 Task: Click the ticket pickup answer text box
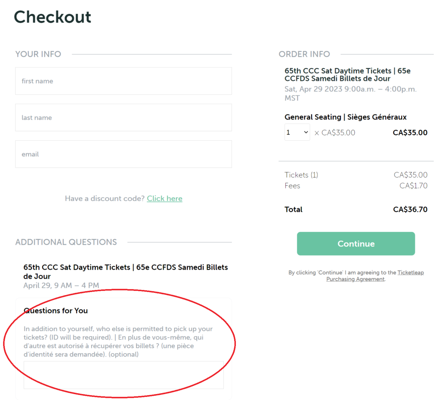[123, 375]
